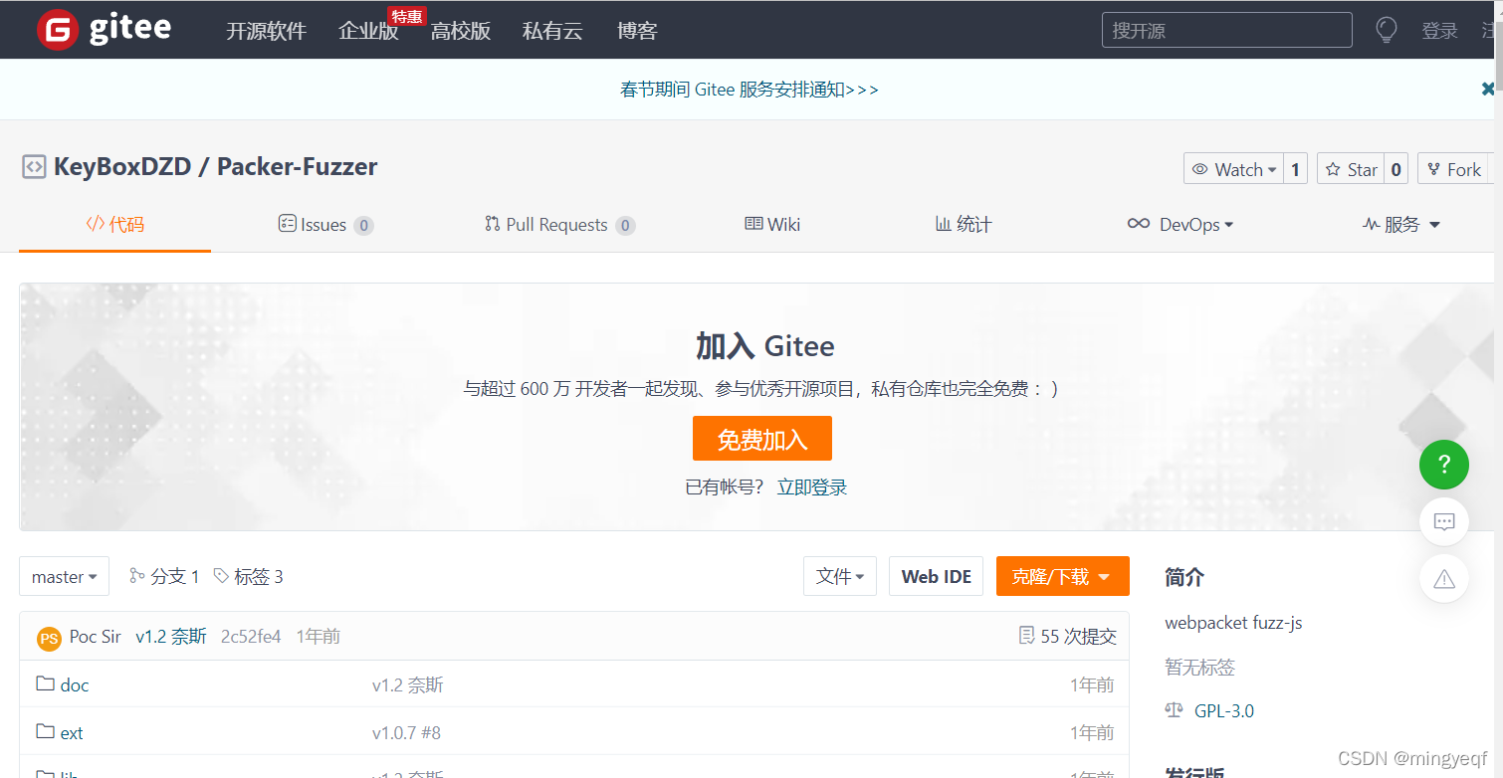Click the 立即登录 link
1503x778 pixels.
coord(812,487)
